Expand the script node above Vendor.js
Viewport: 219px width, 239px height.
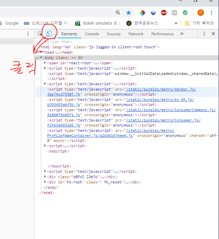45,84
